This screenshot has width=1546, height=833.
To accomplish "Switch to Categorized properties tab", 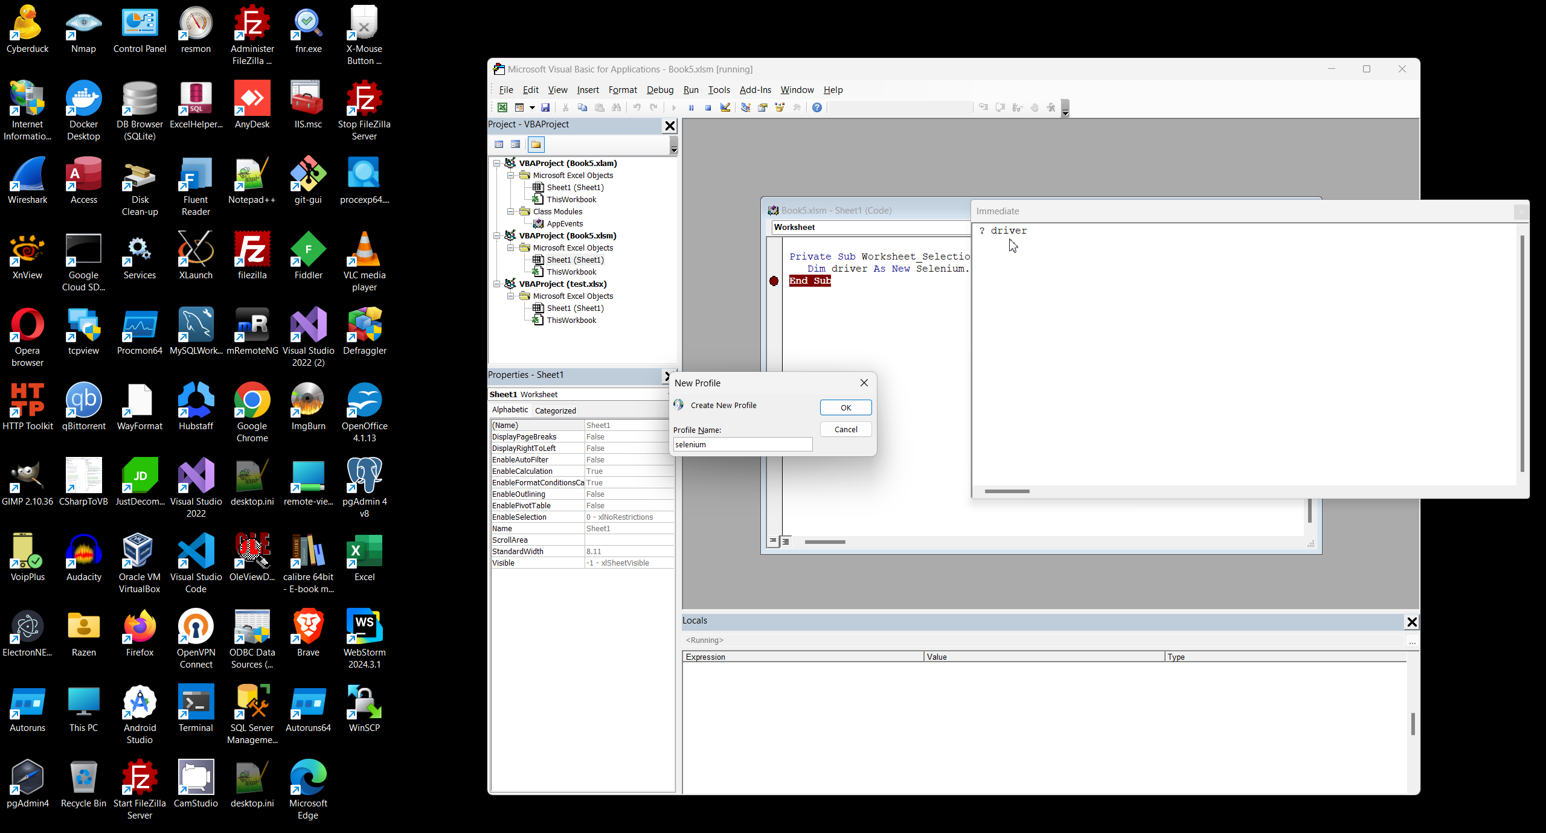I will tap(555, 410).
